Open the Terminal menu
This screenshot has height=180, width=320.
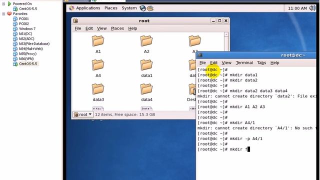coord(244,62)
